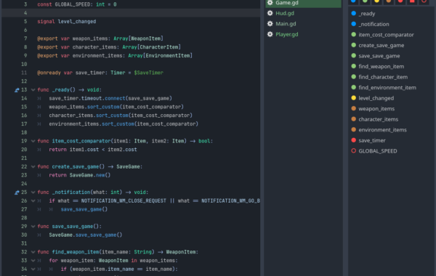Toggle the red ring filter button in outline toolbar

point(424,1)
